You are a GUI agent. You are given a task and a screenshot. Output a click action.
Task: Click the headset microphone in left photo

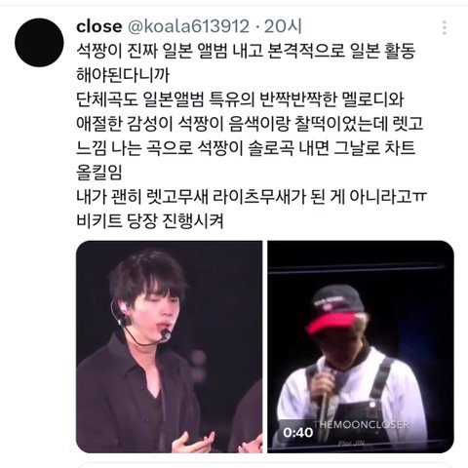pyautogui.click(x=166, y=334)
